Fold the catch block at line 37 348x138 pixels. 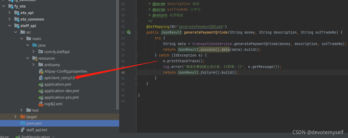(x=136, y=55)
